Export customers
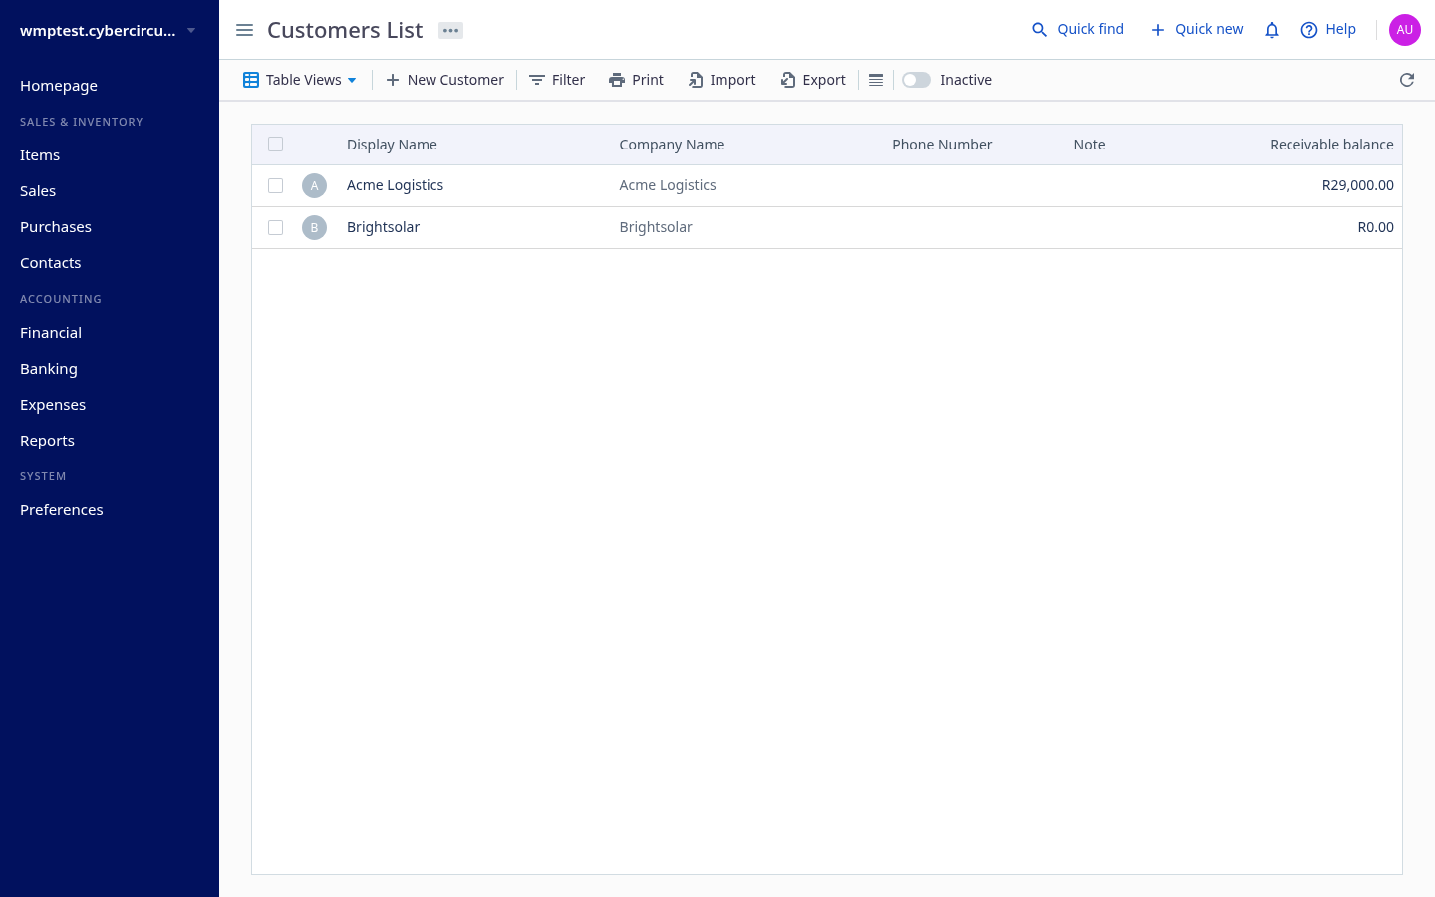Viewport: 1435px width, 897px height. (813, 80)
